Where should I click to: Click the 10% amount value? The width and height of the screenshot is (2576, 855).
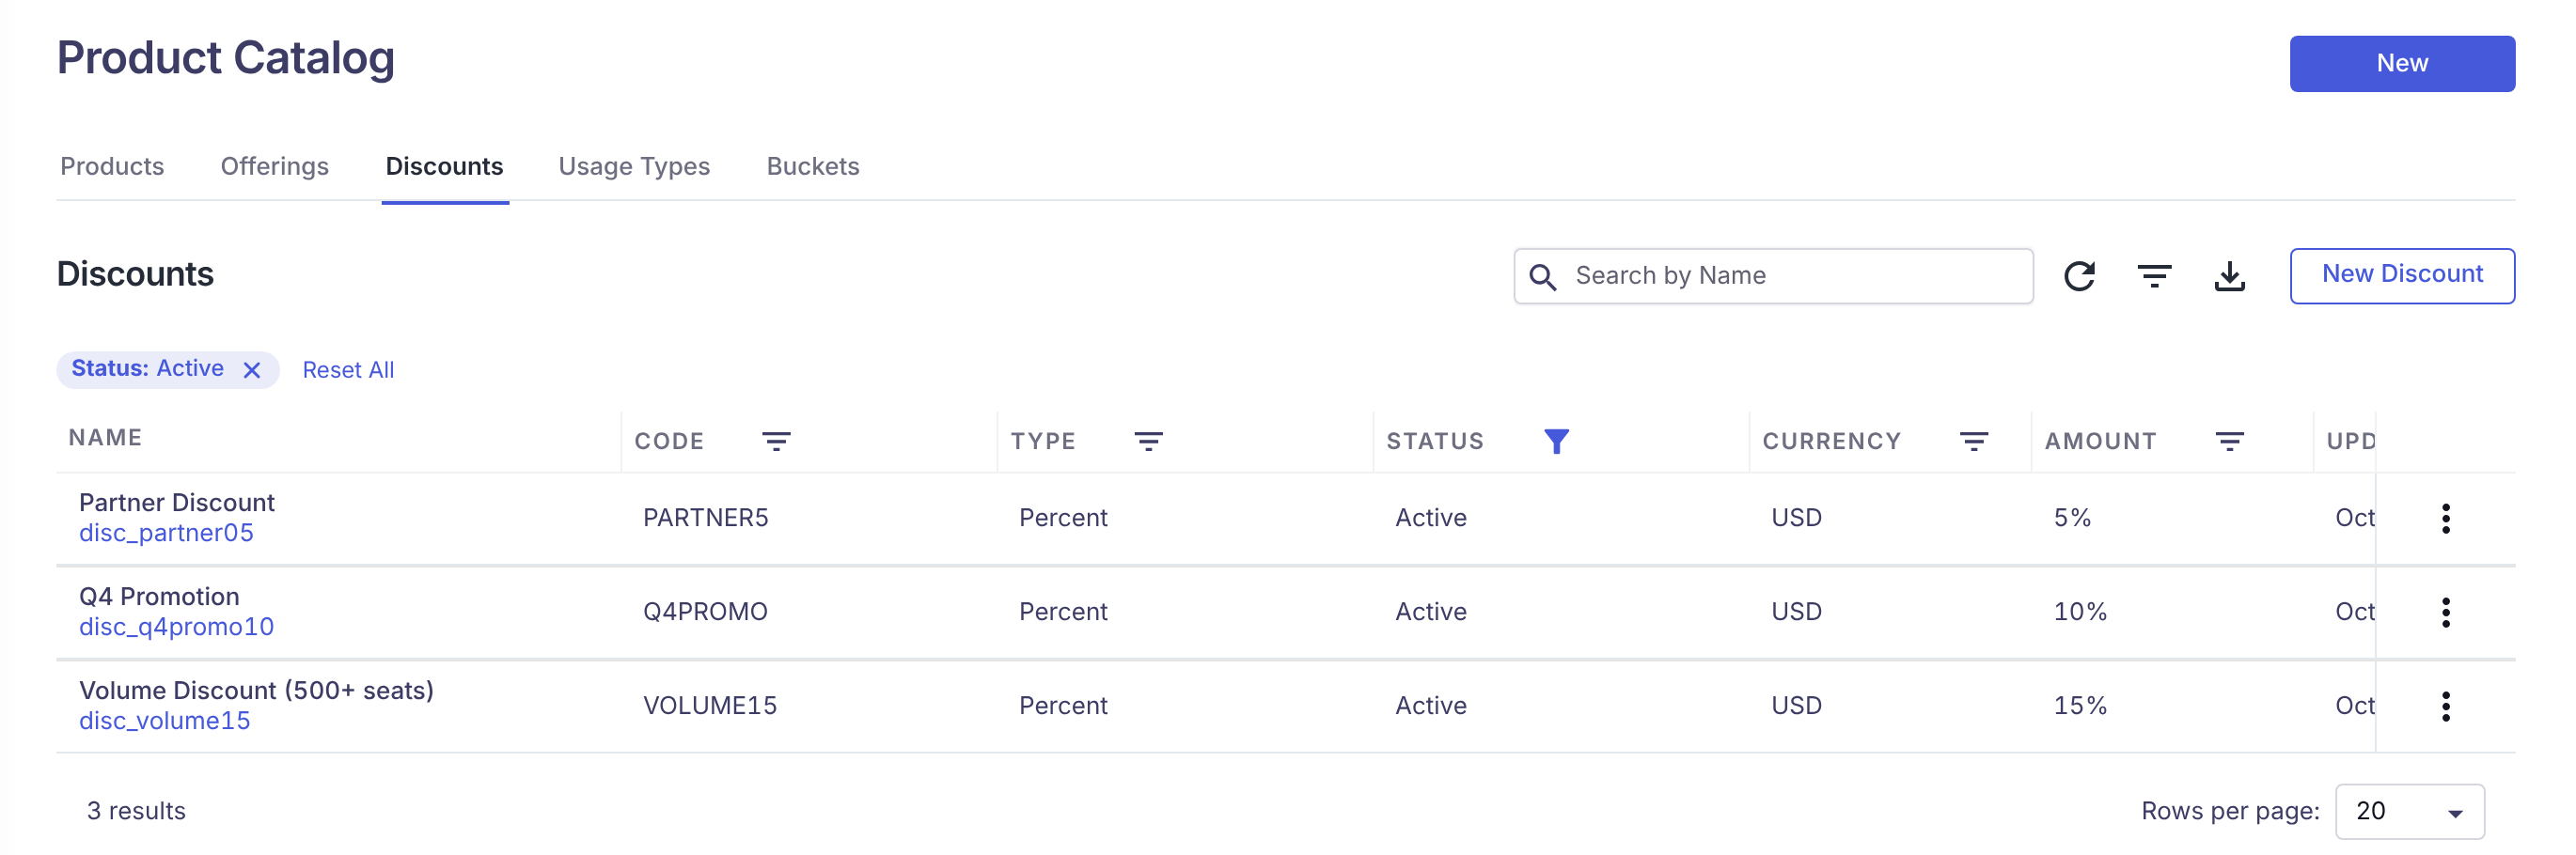point(2080,612)
